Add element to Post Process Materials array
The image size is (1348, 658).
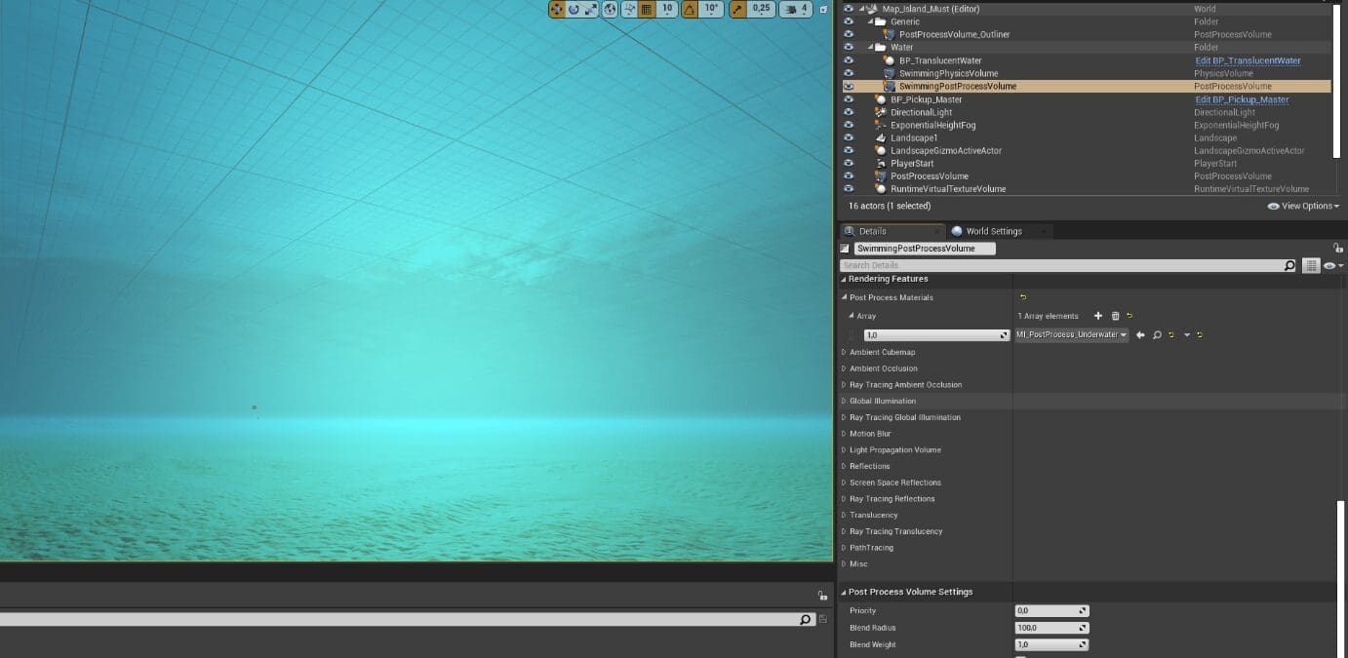coord(1098,316)
